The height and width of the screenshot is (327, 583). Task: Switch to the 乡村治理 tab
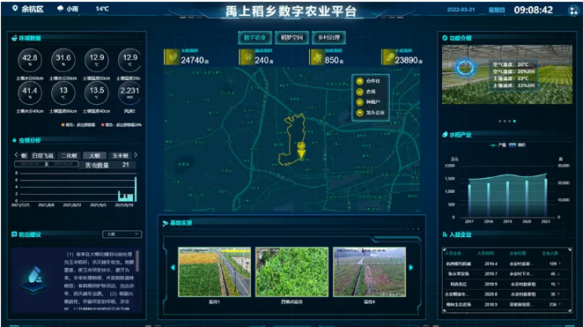click(x=329, y=38)
